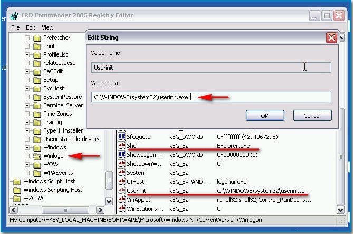Click the ERD Commander app icon in title bar
The image size is (353, 234).
click(x=14, y=16)
